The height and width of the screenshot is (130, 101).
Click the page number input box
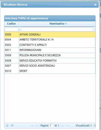point(51,126)
